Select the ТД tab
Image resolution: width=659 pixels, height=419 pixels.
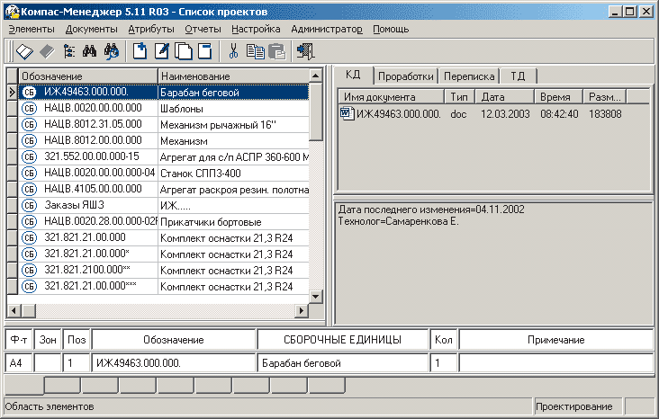click(518, 76)
